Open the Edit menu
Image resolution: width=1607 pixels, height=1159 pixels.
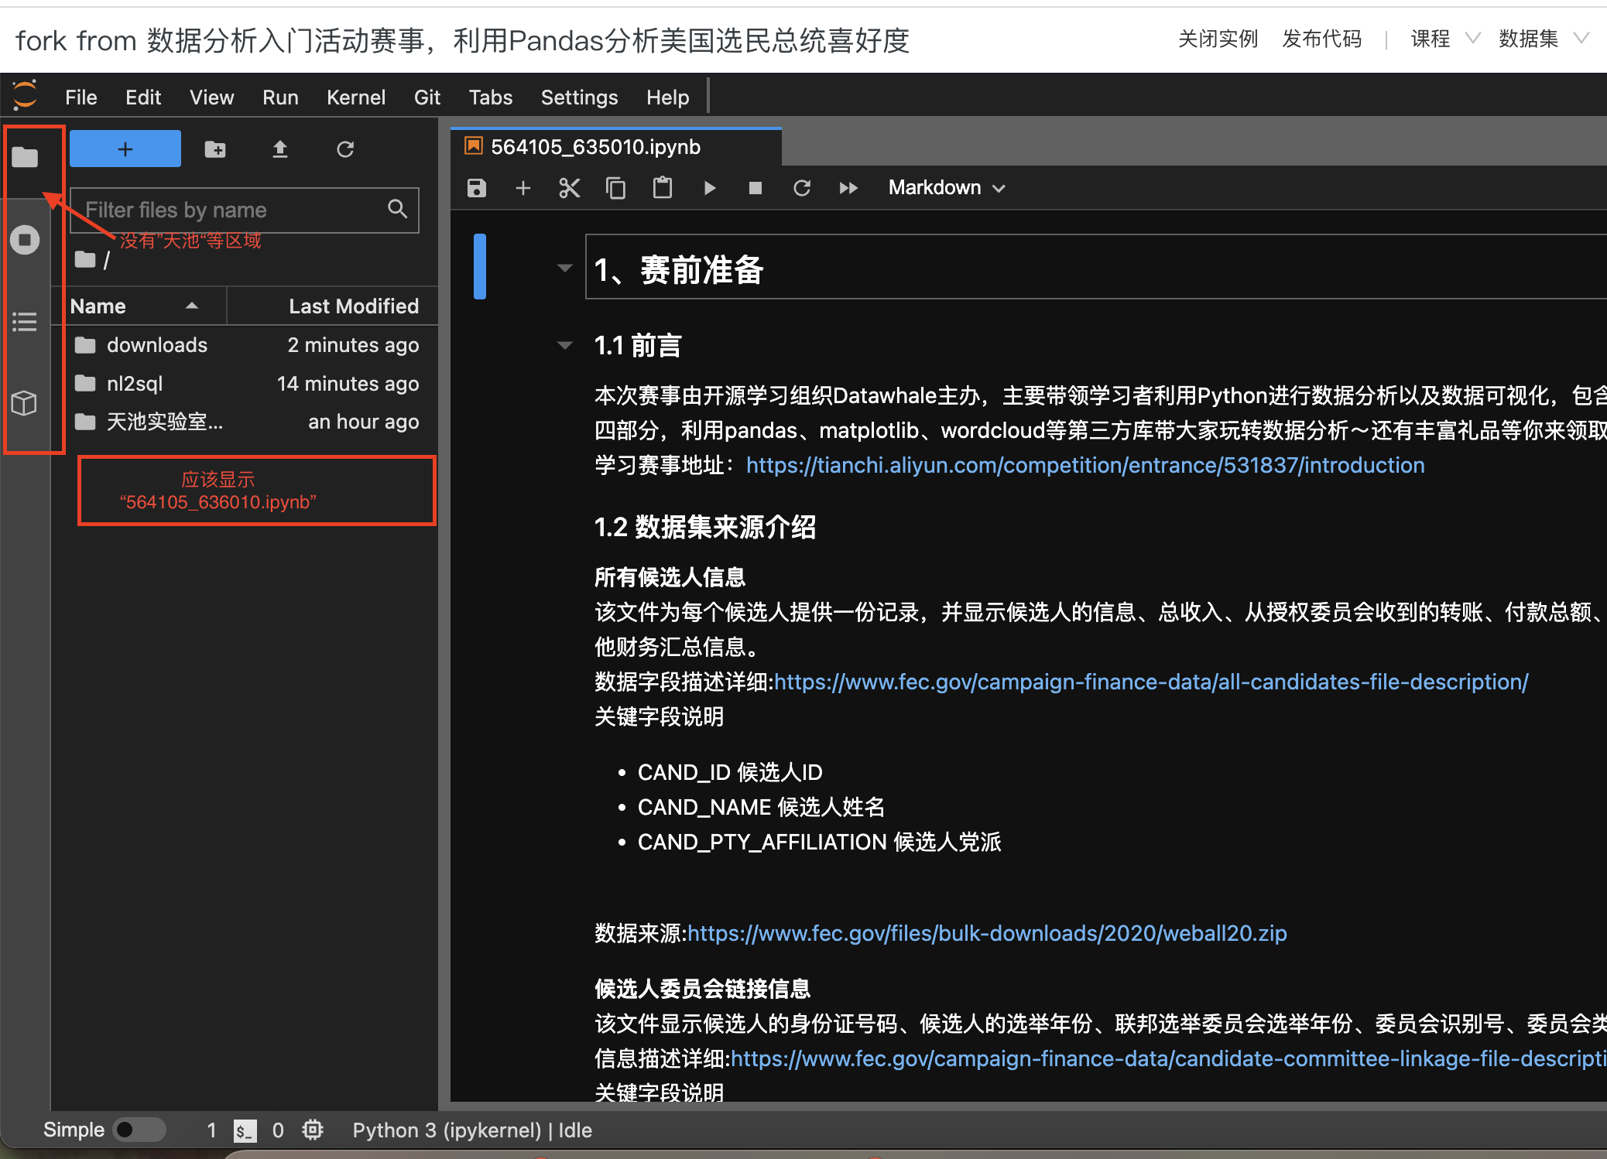tap(143, 97)
